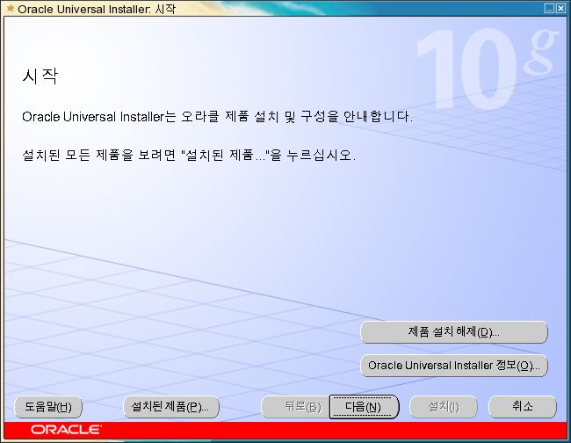Click the 설치(I) install button
This screenshot has width=571, height=443.
(444, 407)
